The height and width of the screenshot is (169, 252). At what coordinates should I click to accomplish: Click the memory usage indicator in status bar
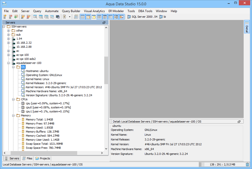click(222, 164)
